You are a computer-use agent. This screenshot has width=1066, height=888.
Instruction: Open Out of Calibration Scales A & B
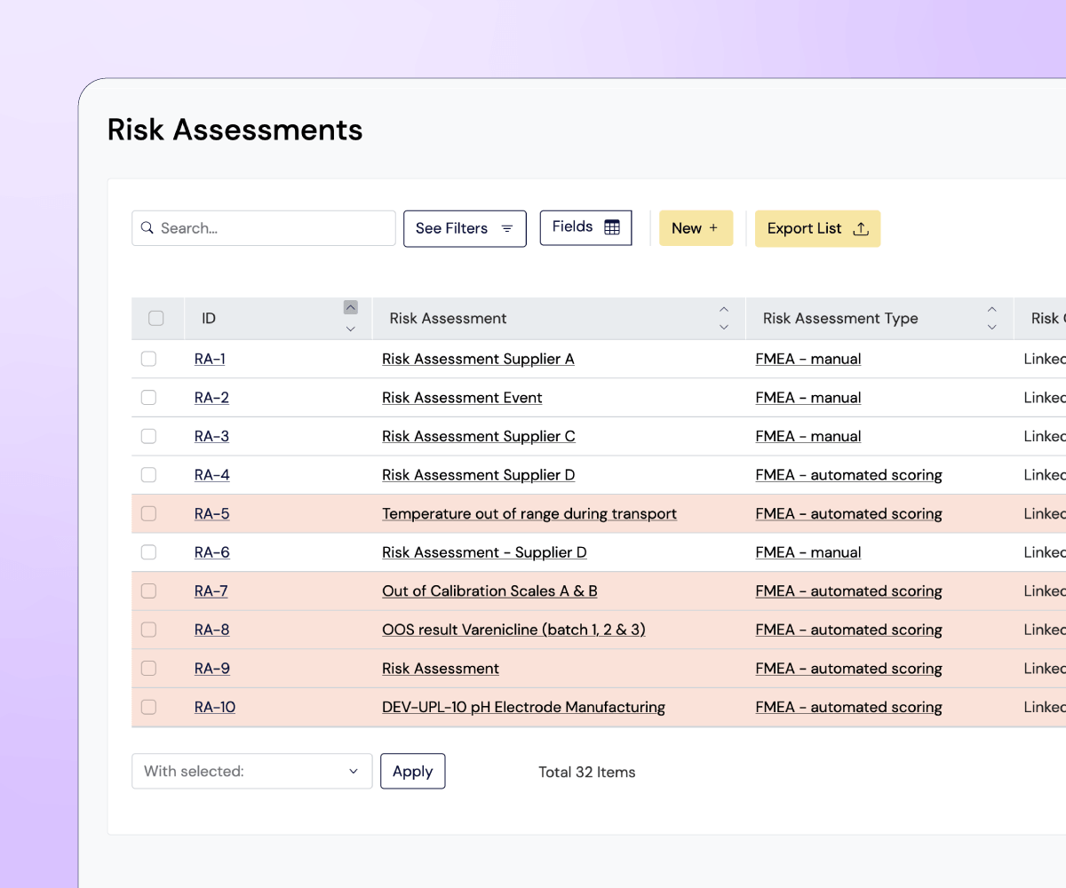489,591
